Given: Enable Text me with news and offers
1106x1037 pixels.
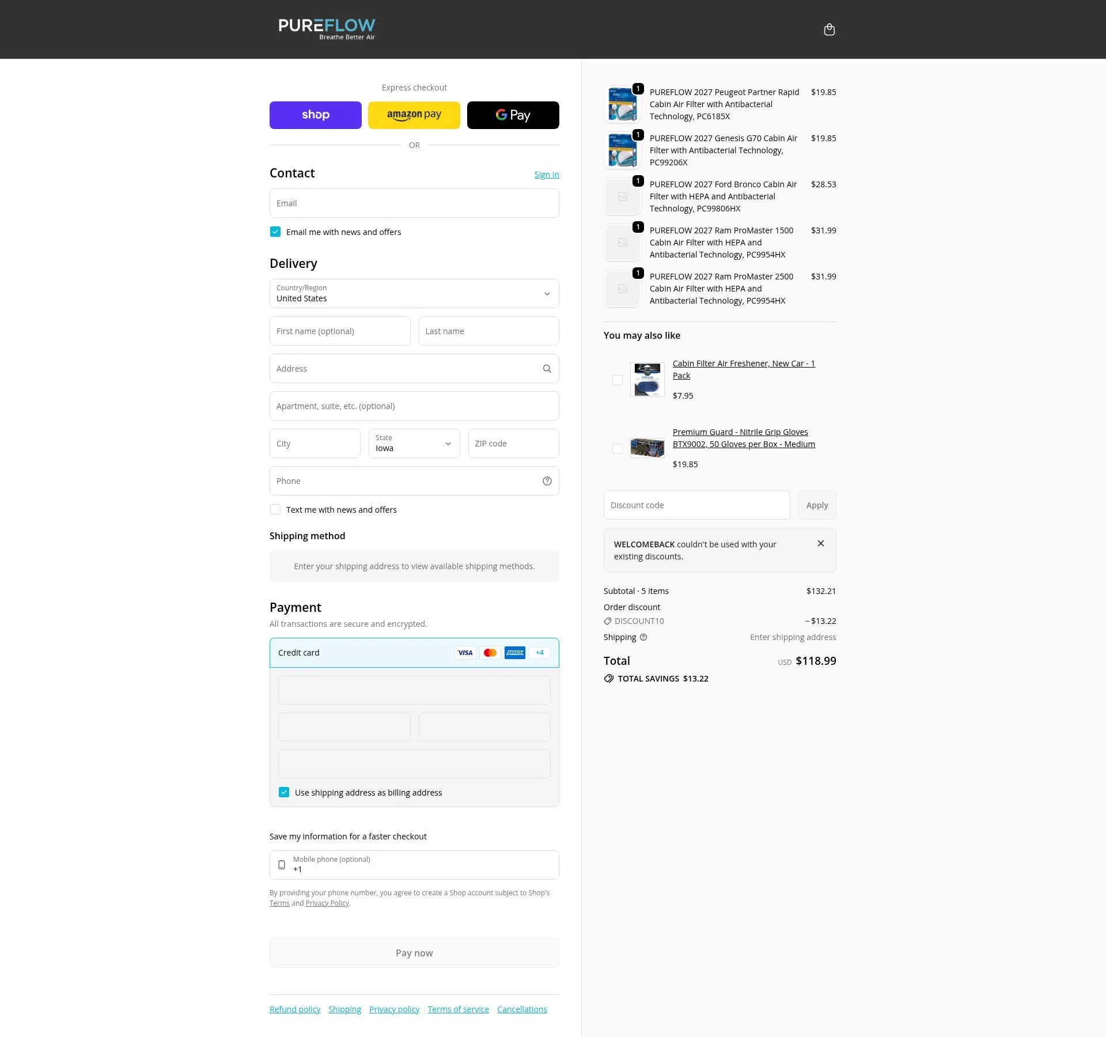Looking at the screenshot, I should (x=275, y=509).
